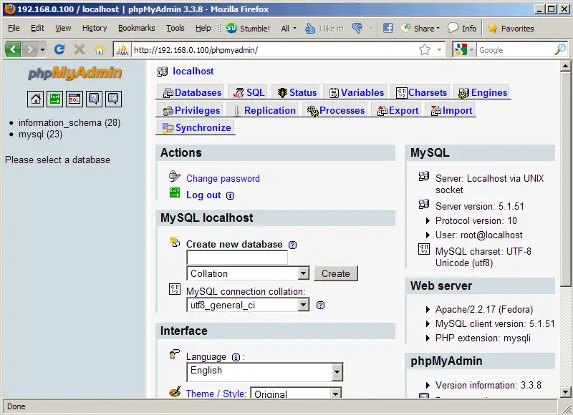Switch to the Databases tab
This screenshot has width=573, height=415.
192,92
